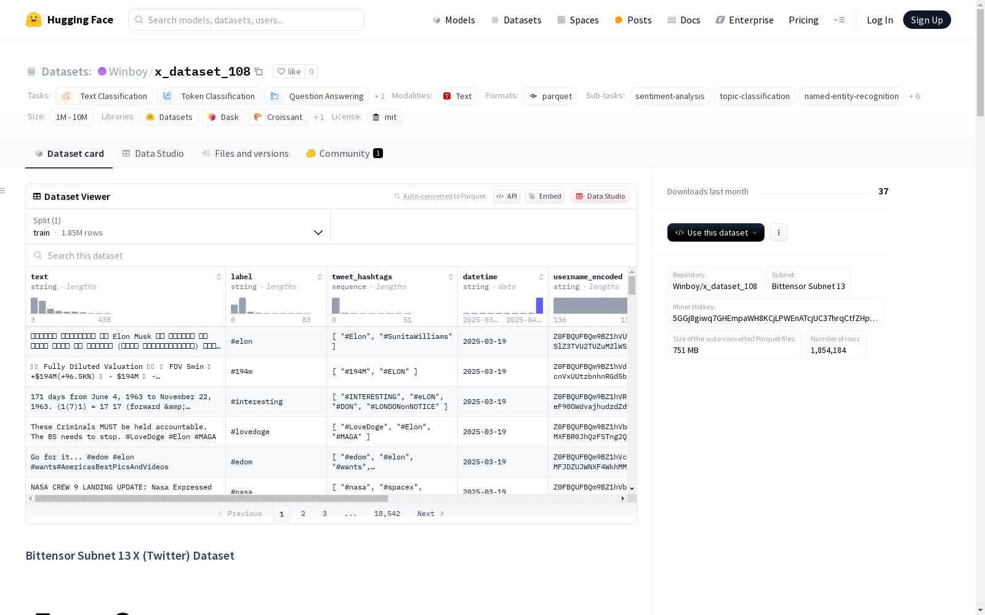Open the API button in Dataset Viewer
This screenshot has width=985, height=615.
point(507,196)
